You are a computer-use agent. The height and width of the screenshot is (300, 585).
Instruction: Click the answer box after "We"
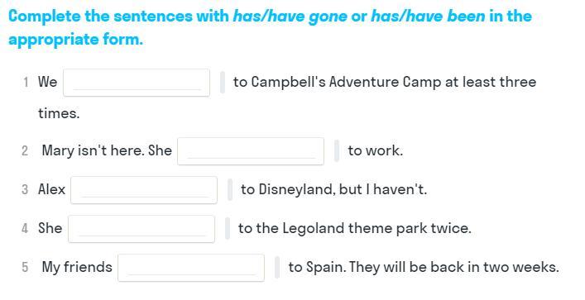(x=137, y=83)
